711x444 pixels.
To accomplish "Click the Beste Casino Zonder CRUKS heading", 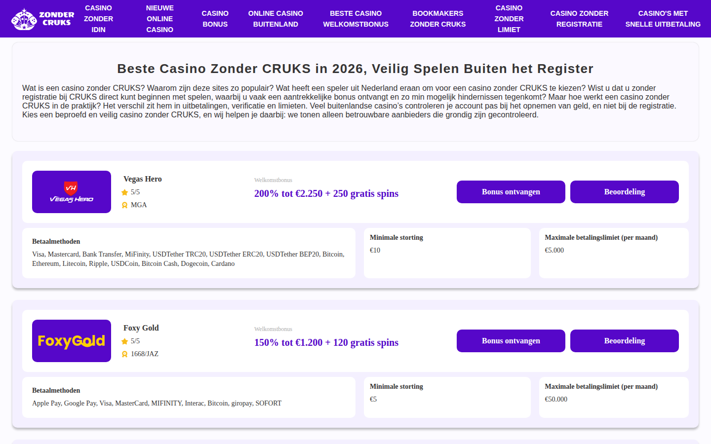I will 355,69.
